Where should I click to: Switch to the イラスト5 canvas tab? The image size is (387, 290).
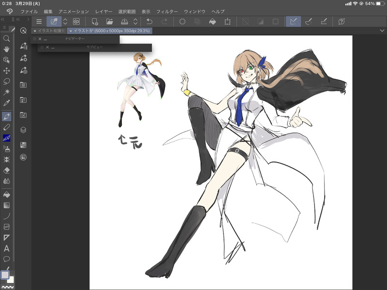(x=110, y=31)
